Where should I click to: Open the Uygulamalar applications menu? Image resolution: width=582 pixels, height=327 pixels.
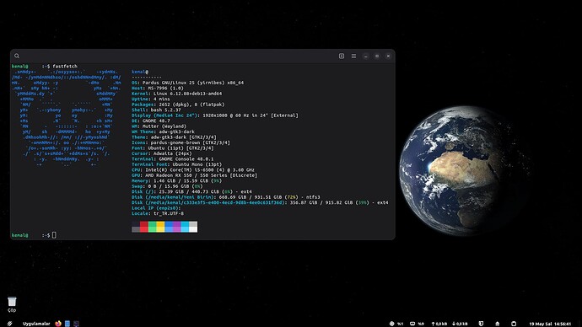pos(36,324)
